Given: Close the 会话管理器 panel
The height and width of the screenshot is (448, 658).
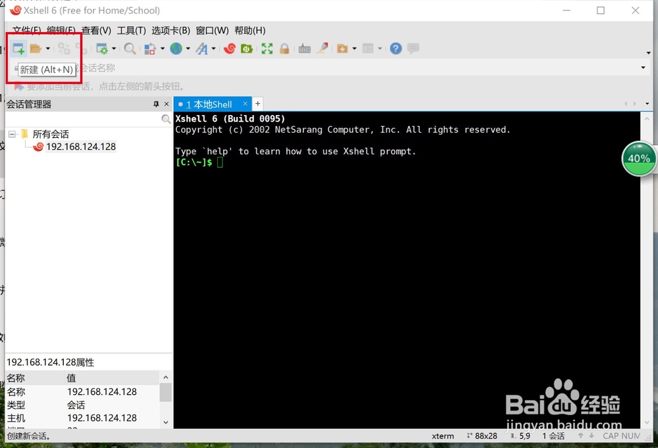Looking at the screenshot, I should point(166,104).
